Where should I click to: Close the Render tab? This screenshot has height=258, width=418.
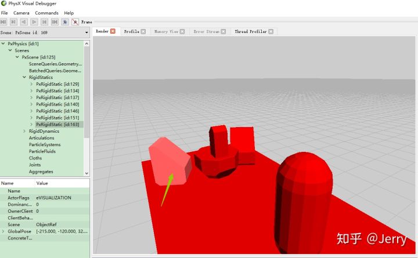coord(113,31)
